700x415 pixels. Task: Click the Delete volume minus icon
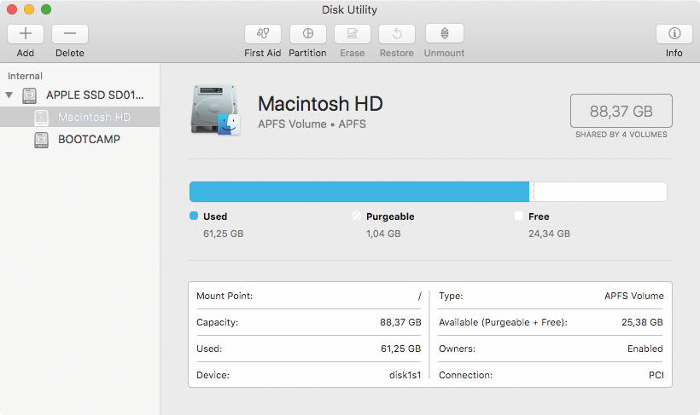(70, 33)
